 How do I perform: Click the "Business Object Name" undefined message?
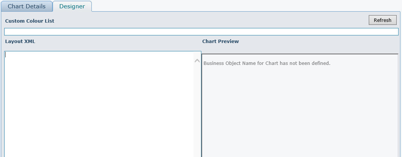pos(267,63)
